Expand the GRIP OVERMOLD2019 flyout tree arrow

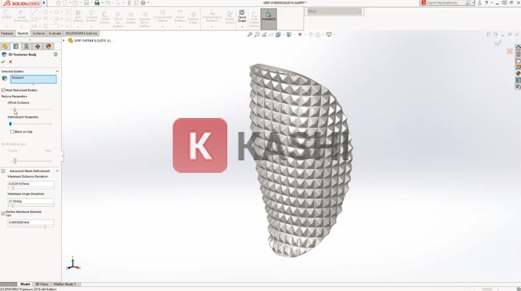pyautogui.click(x=64, y=40)
